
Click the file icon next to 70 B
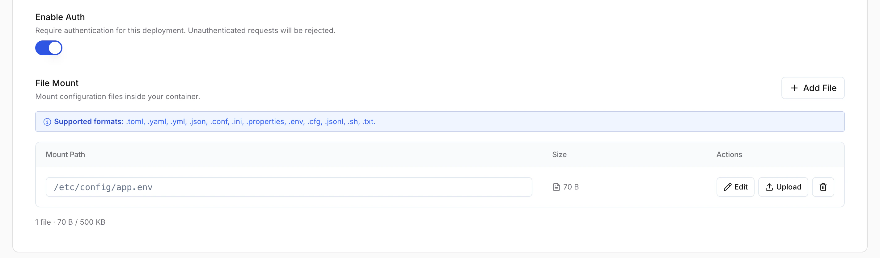556,187
